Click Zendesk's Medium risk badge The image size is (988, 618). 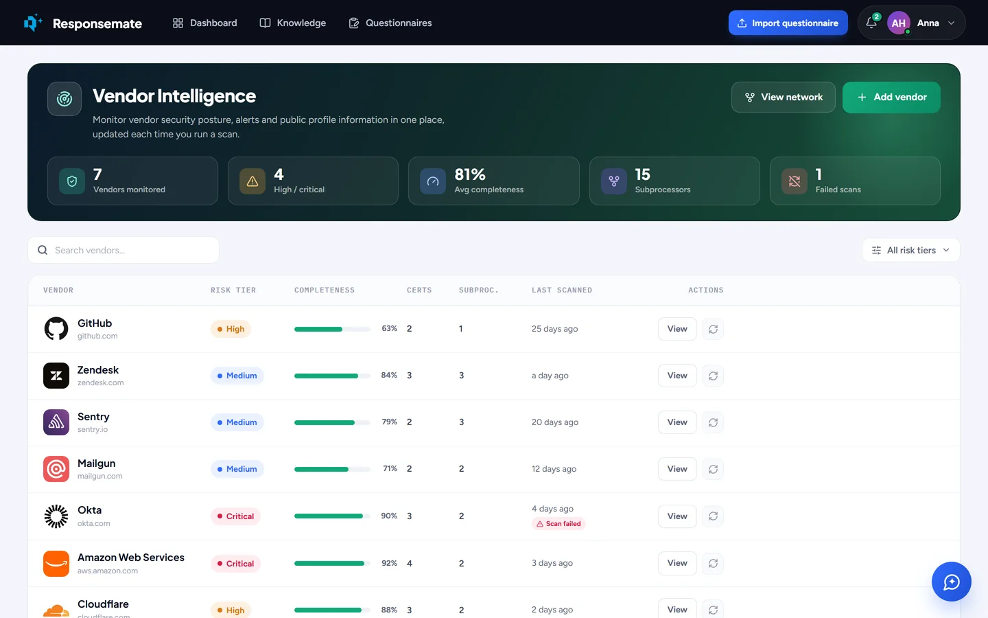click(x=237, y=376)
